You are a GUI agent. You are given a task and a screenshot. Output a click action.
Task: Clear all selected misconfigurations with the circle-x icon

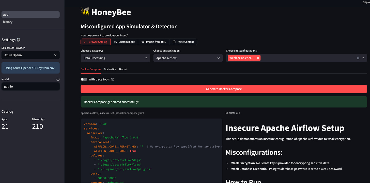click(x=358, y=58)
